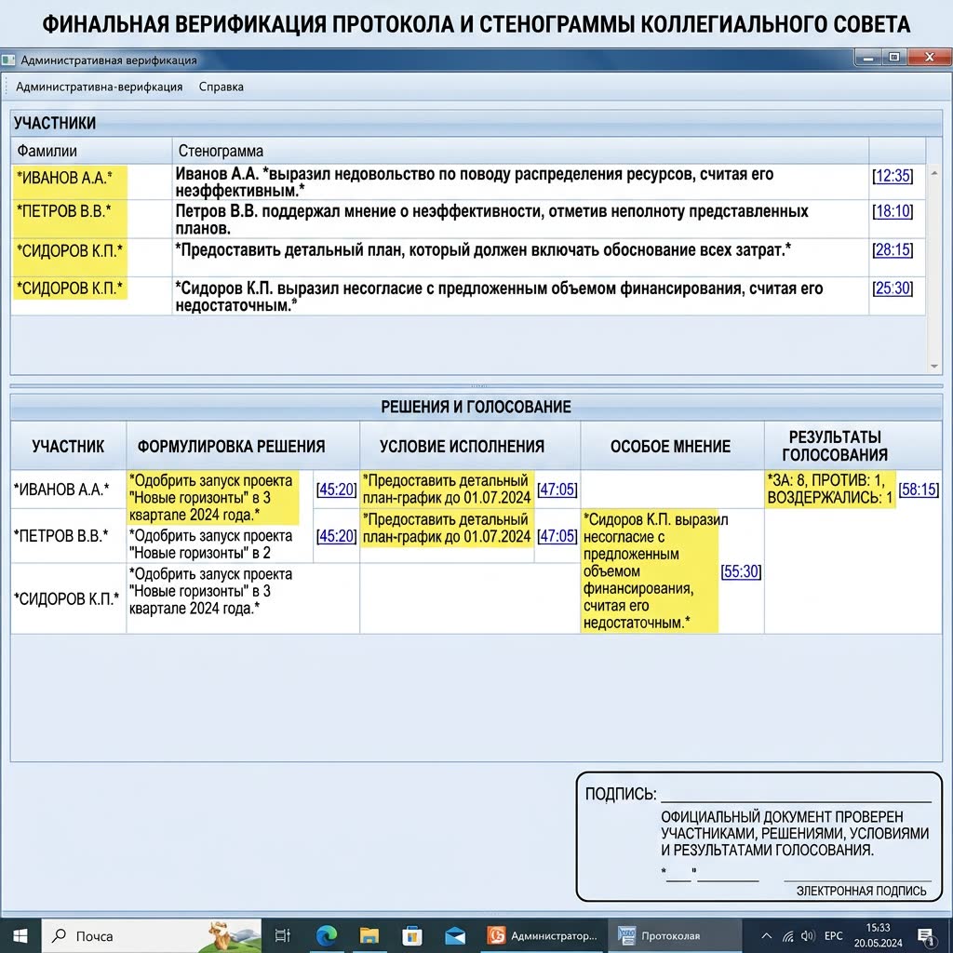This screenshot has width=953, height=953.
Task: Click the voting result 'ЗА: 8, ПРОТИВ: 1'
Action: point(829,490)
